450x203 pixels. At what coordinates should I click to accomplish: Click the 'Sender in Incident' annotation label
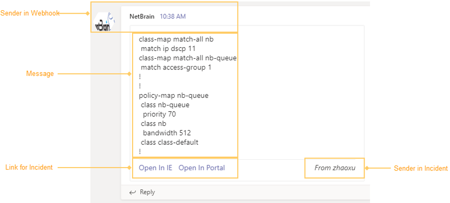click(420, 169)
